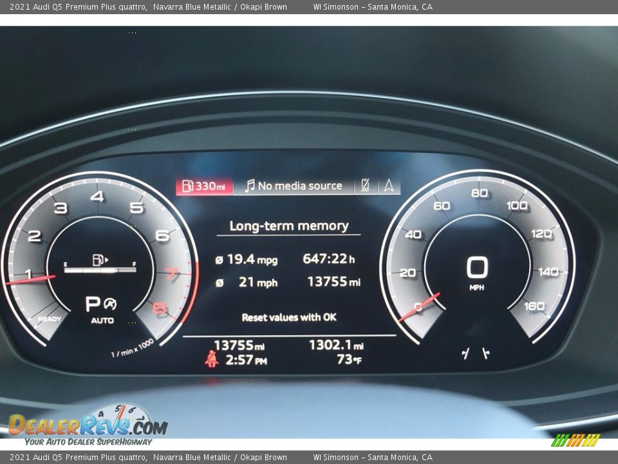
Task: Click the striped color logo at bottom right
Action: [x=576, y=440]
